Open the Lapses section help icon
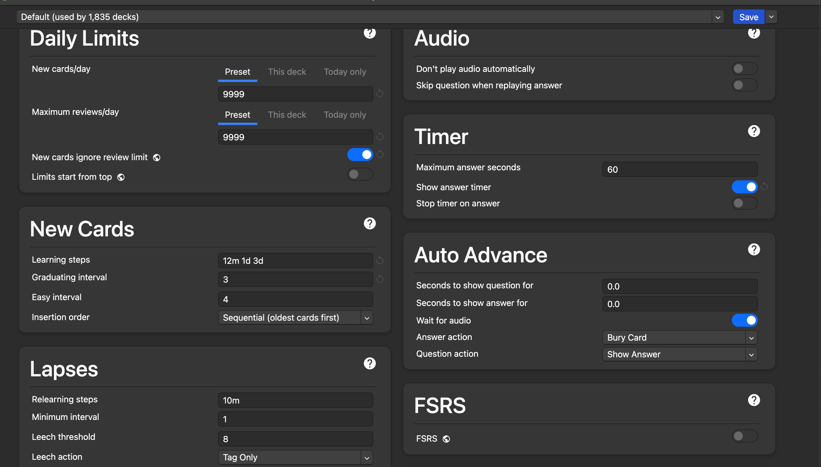The image size is (821, 467). (369, 363)
